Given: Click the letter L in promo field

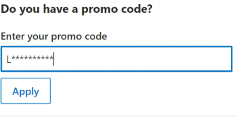Looking at the screenshot, I should [9, 60].
